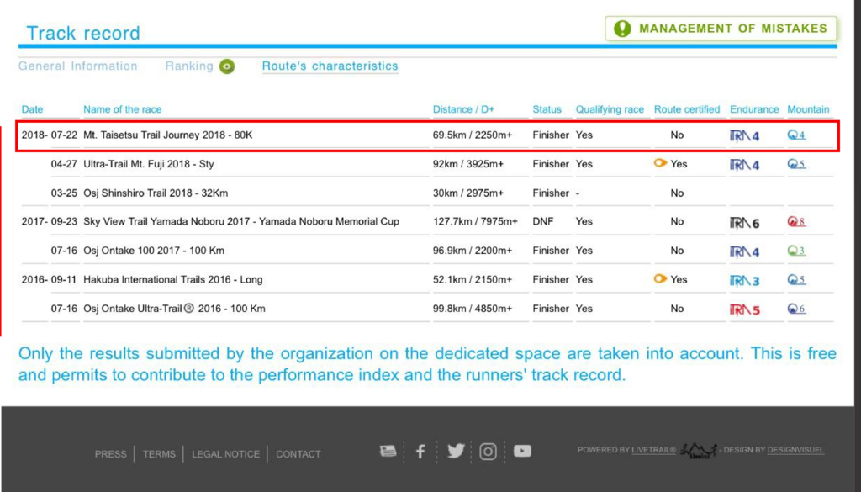The image size is (861, 492).
Task: Select the Osj Shinshiro Trail 2018 - 32Km race name
Action: [156, 193]
